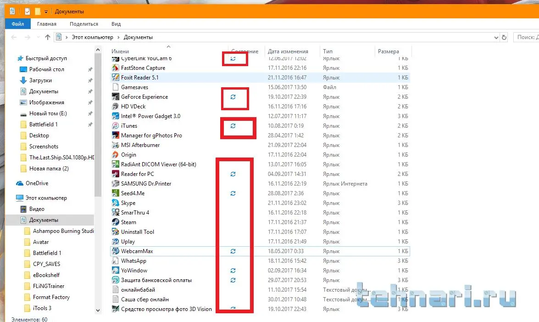Open Загрузки in navigation pane
This screenshot has height=322, width=539.
(40, 80)
